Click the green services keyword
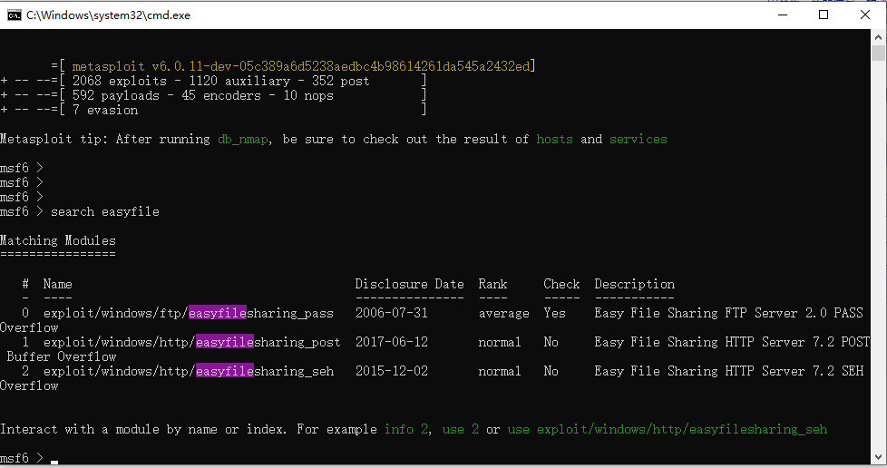Viewport: 887px width, 468px height. [638, 139]
